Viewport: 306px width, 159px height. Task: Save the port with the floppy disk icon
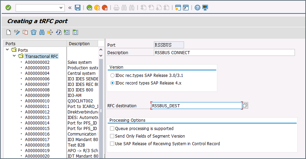78,8
